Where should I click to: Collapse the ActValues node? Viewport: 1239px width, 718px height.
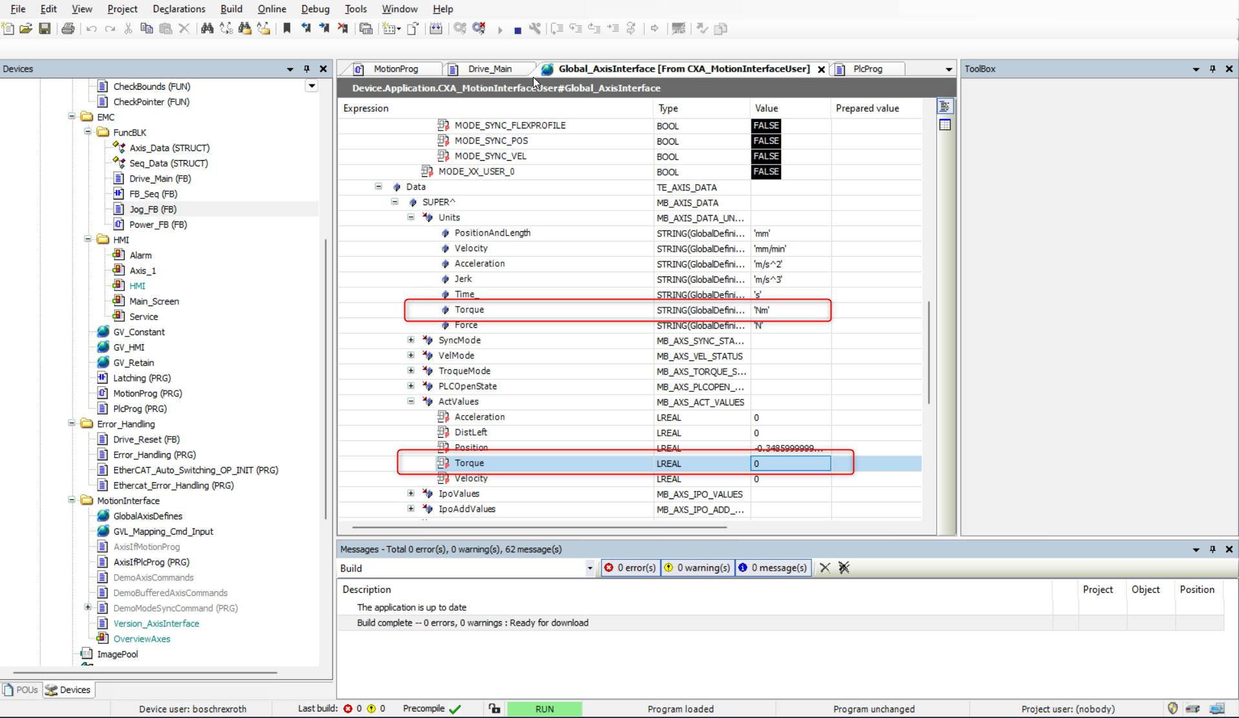411,402
